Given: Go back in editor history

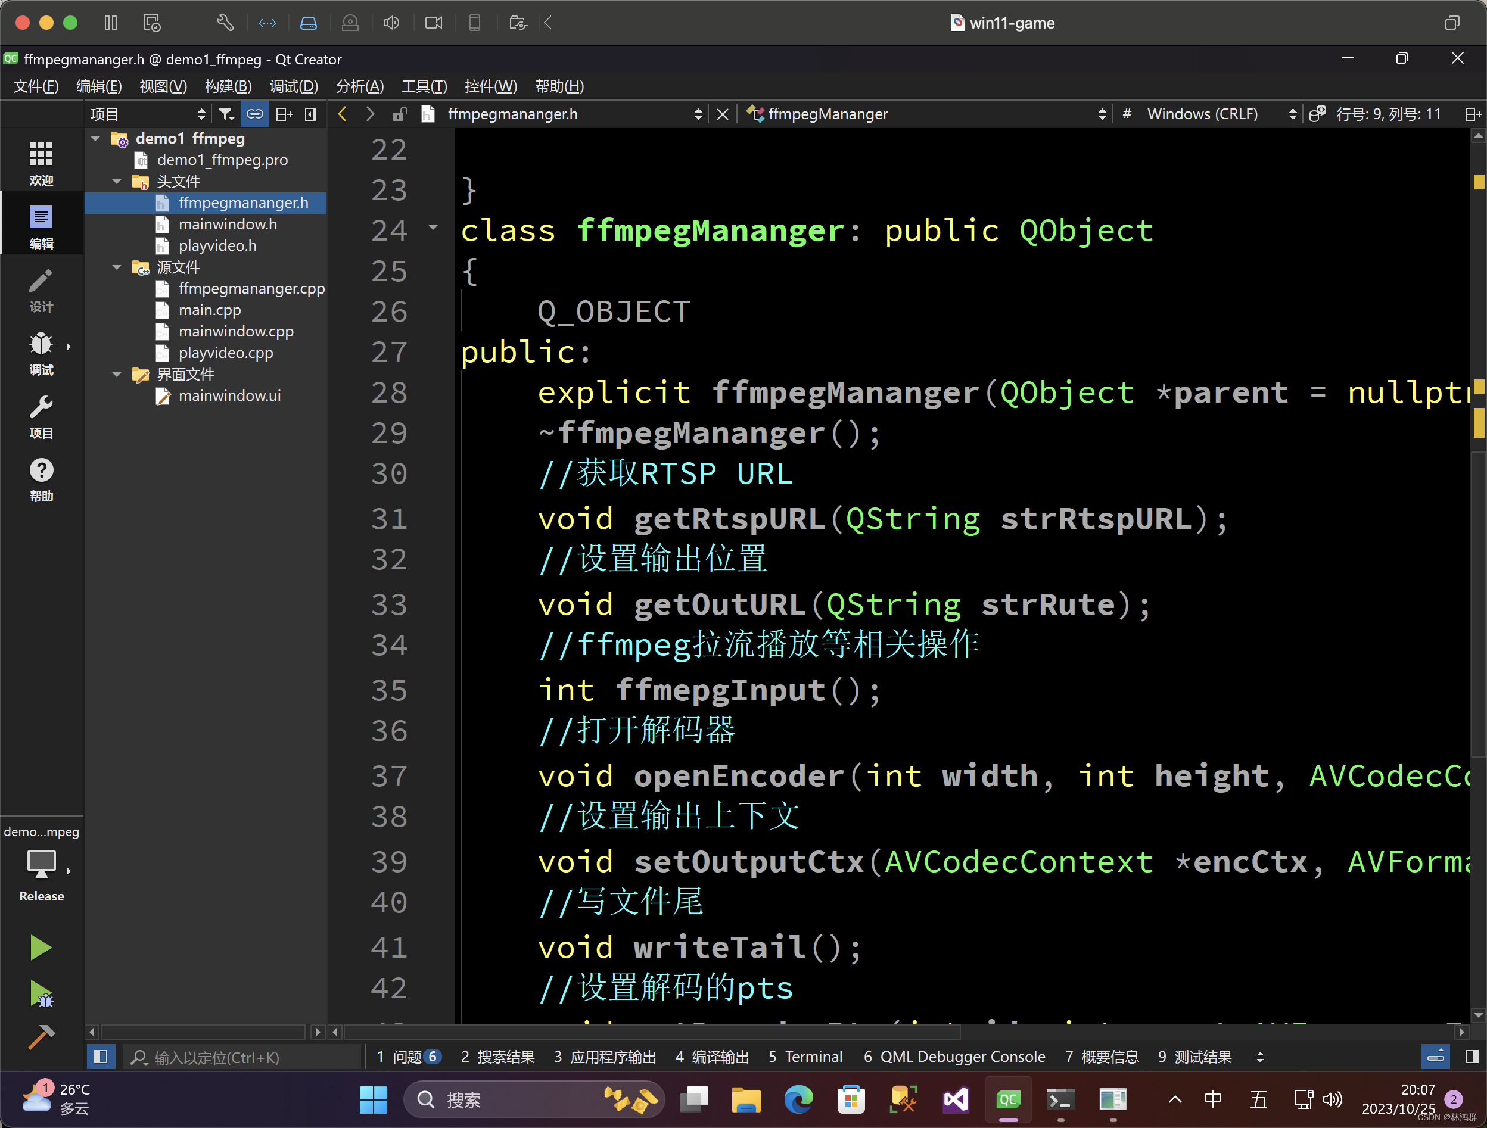Looking at the screenshot, I should tap(342, 114).
